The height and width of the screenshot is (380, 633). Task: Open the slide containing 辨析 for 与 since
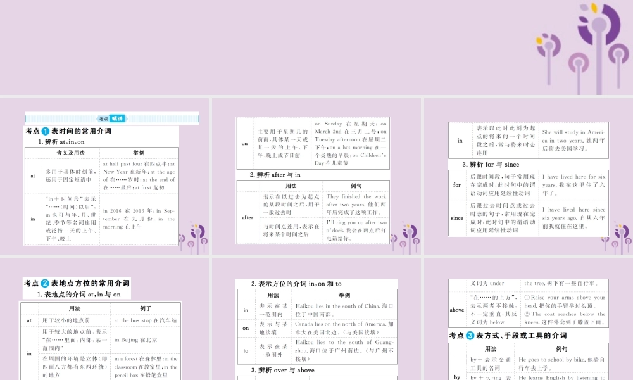529,177
